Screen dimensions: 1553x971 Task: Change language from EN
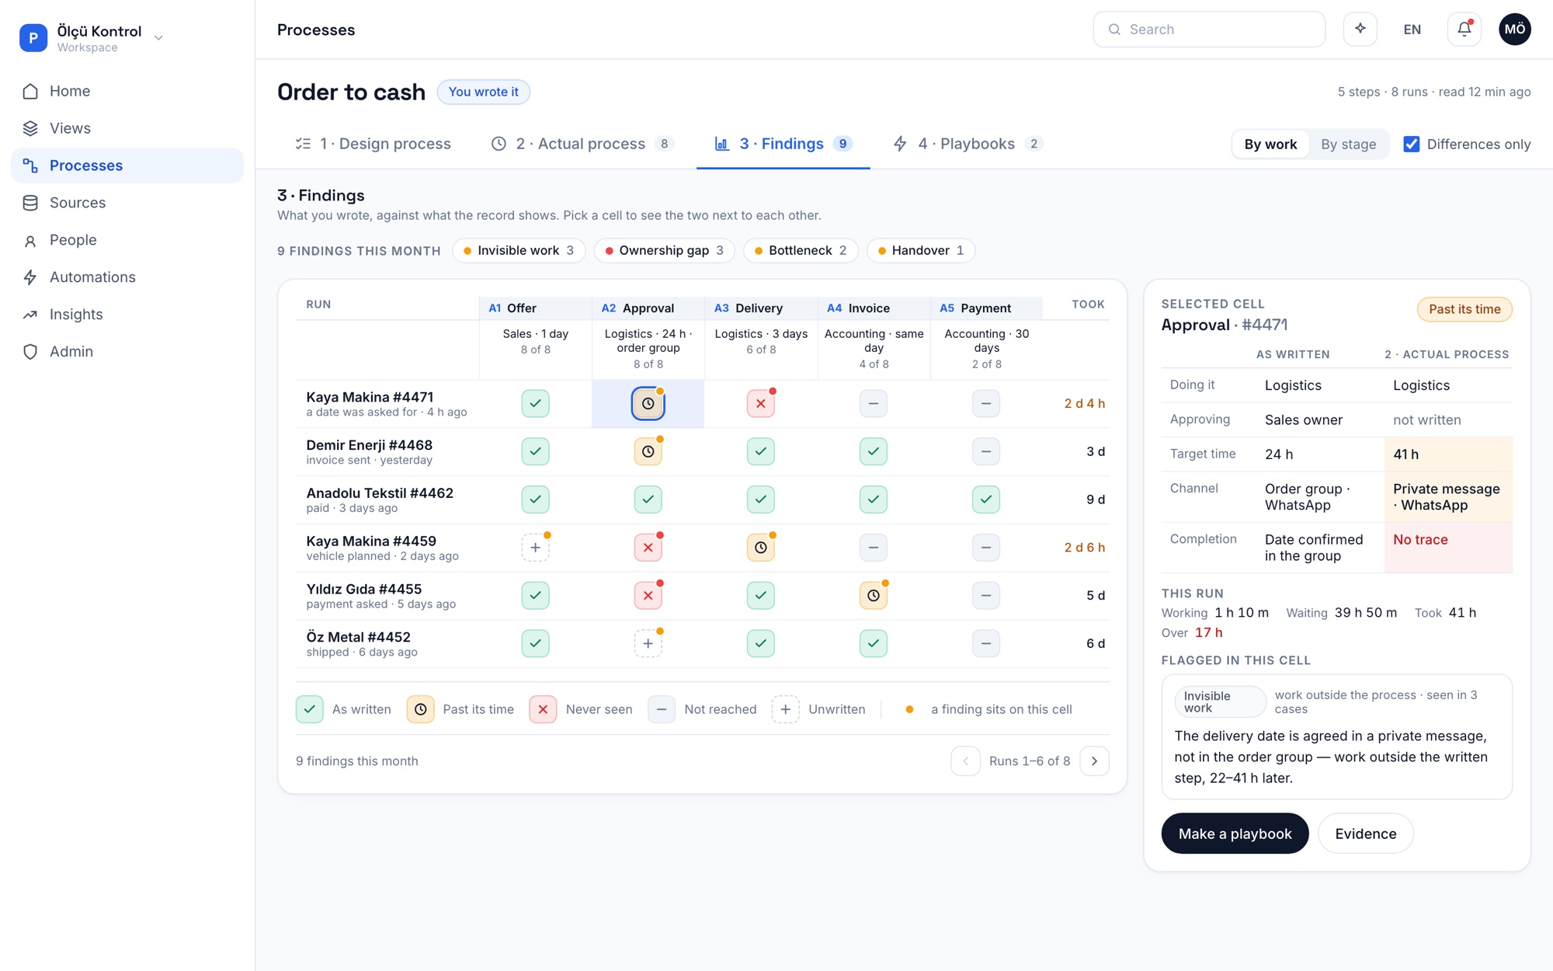coord(1412,30)
